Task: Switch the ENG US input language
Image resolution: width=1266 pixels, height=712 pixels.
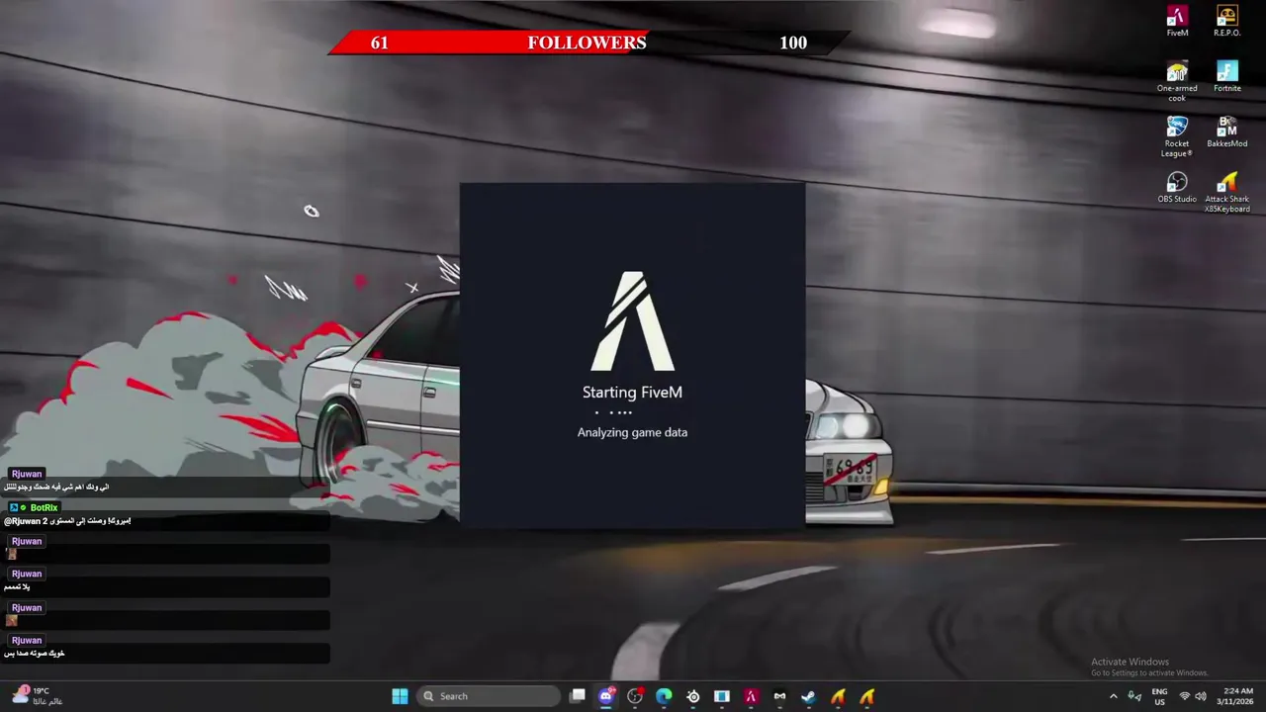Action: pyautogui.click(x=1159, y=696)
